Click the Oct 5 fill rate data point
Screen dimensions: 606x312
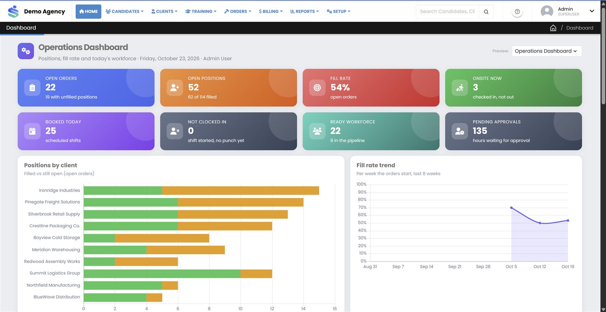pyautogui.click(x=511, y=208)
